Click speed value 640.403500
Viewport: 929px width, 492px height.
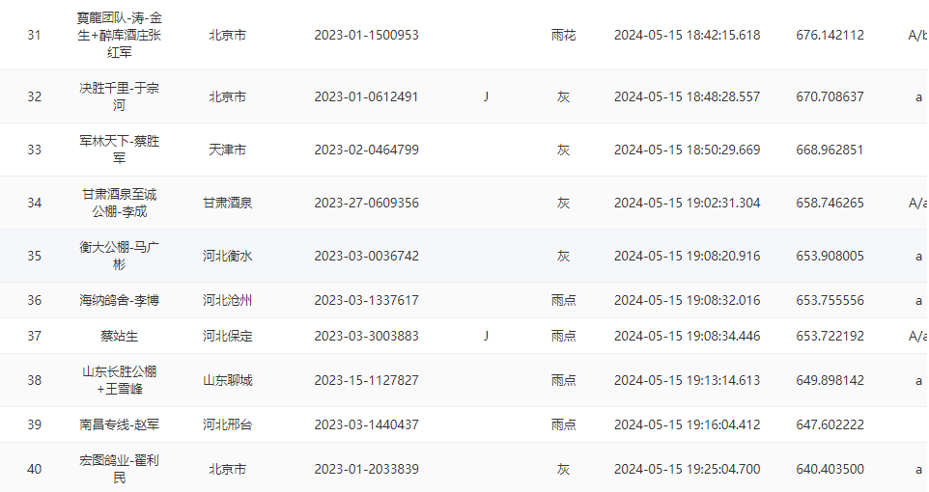[x=830, y=469]
